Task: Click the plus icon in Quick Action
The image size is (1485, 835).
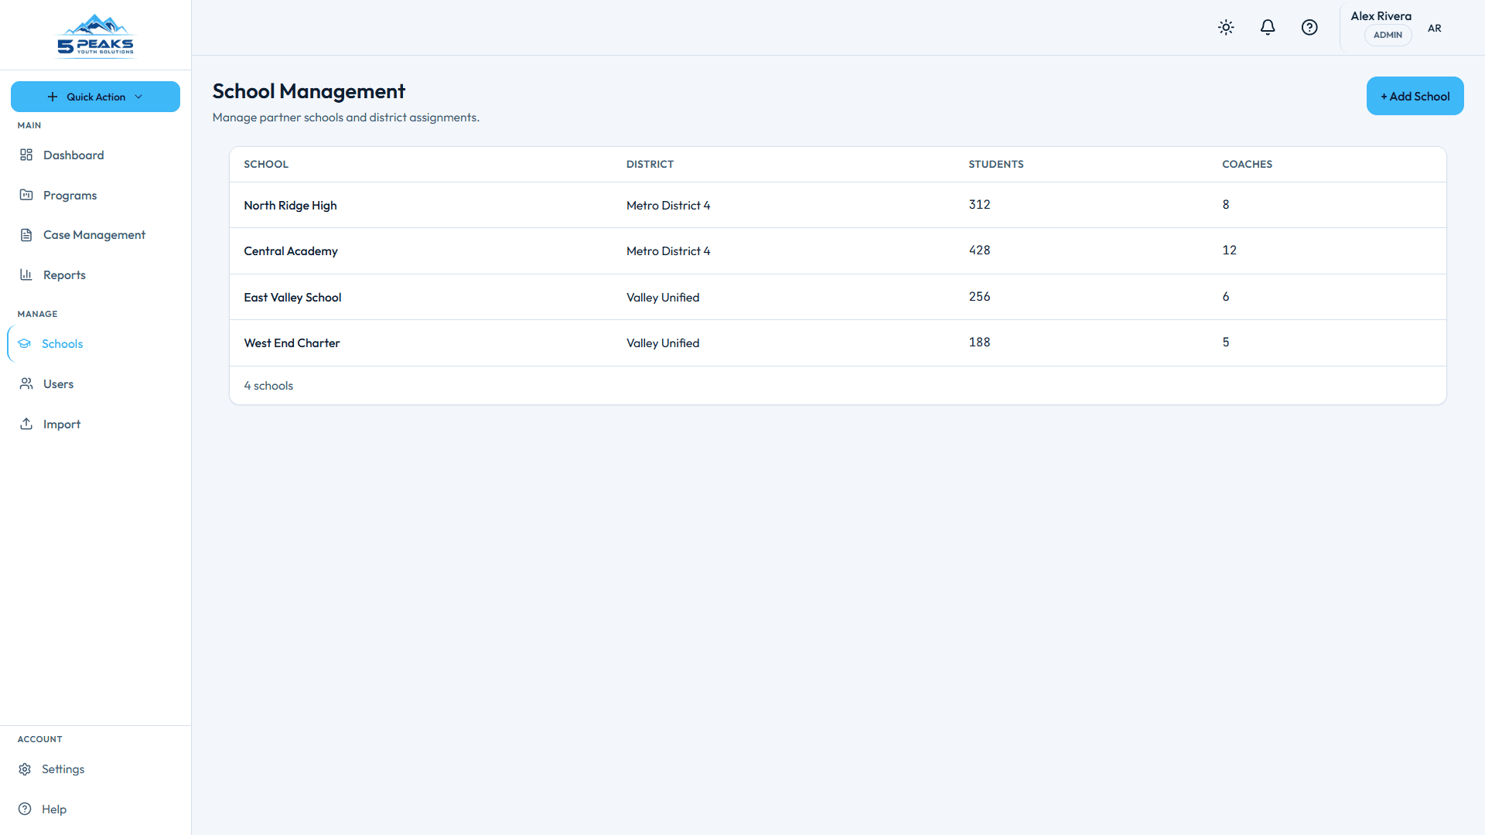Action: (53, 97)
